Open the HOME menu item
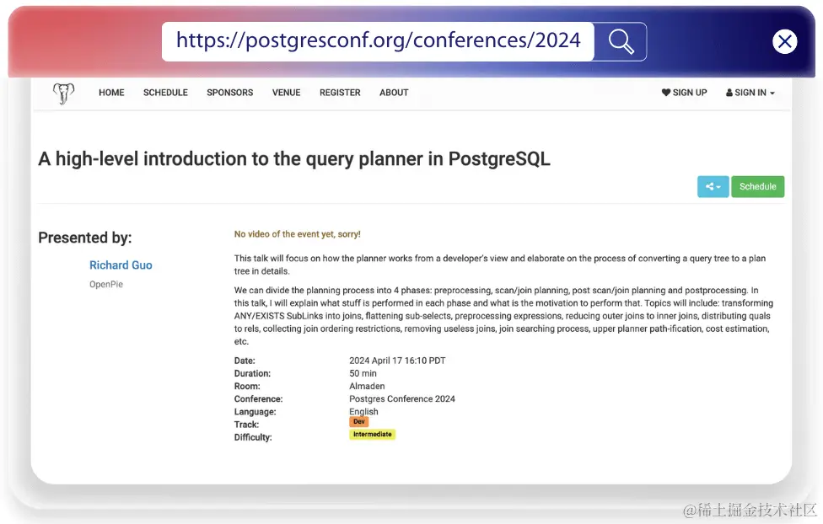This screenshot has height=524, width=823. (111, 93)
